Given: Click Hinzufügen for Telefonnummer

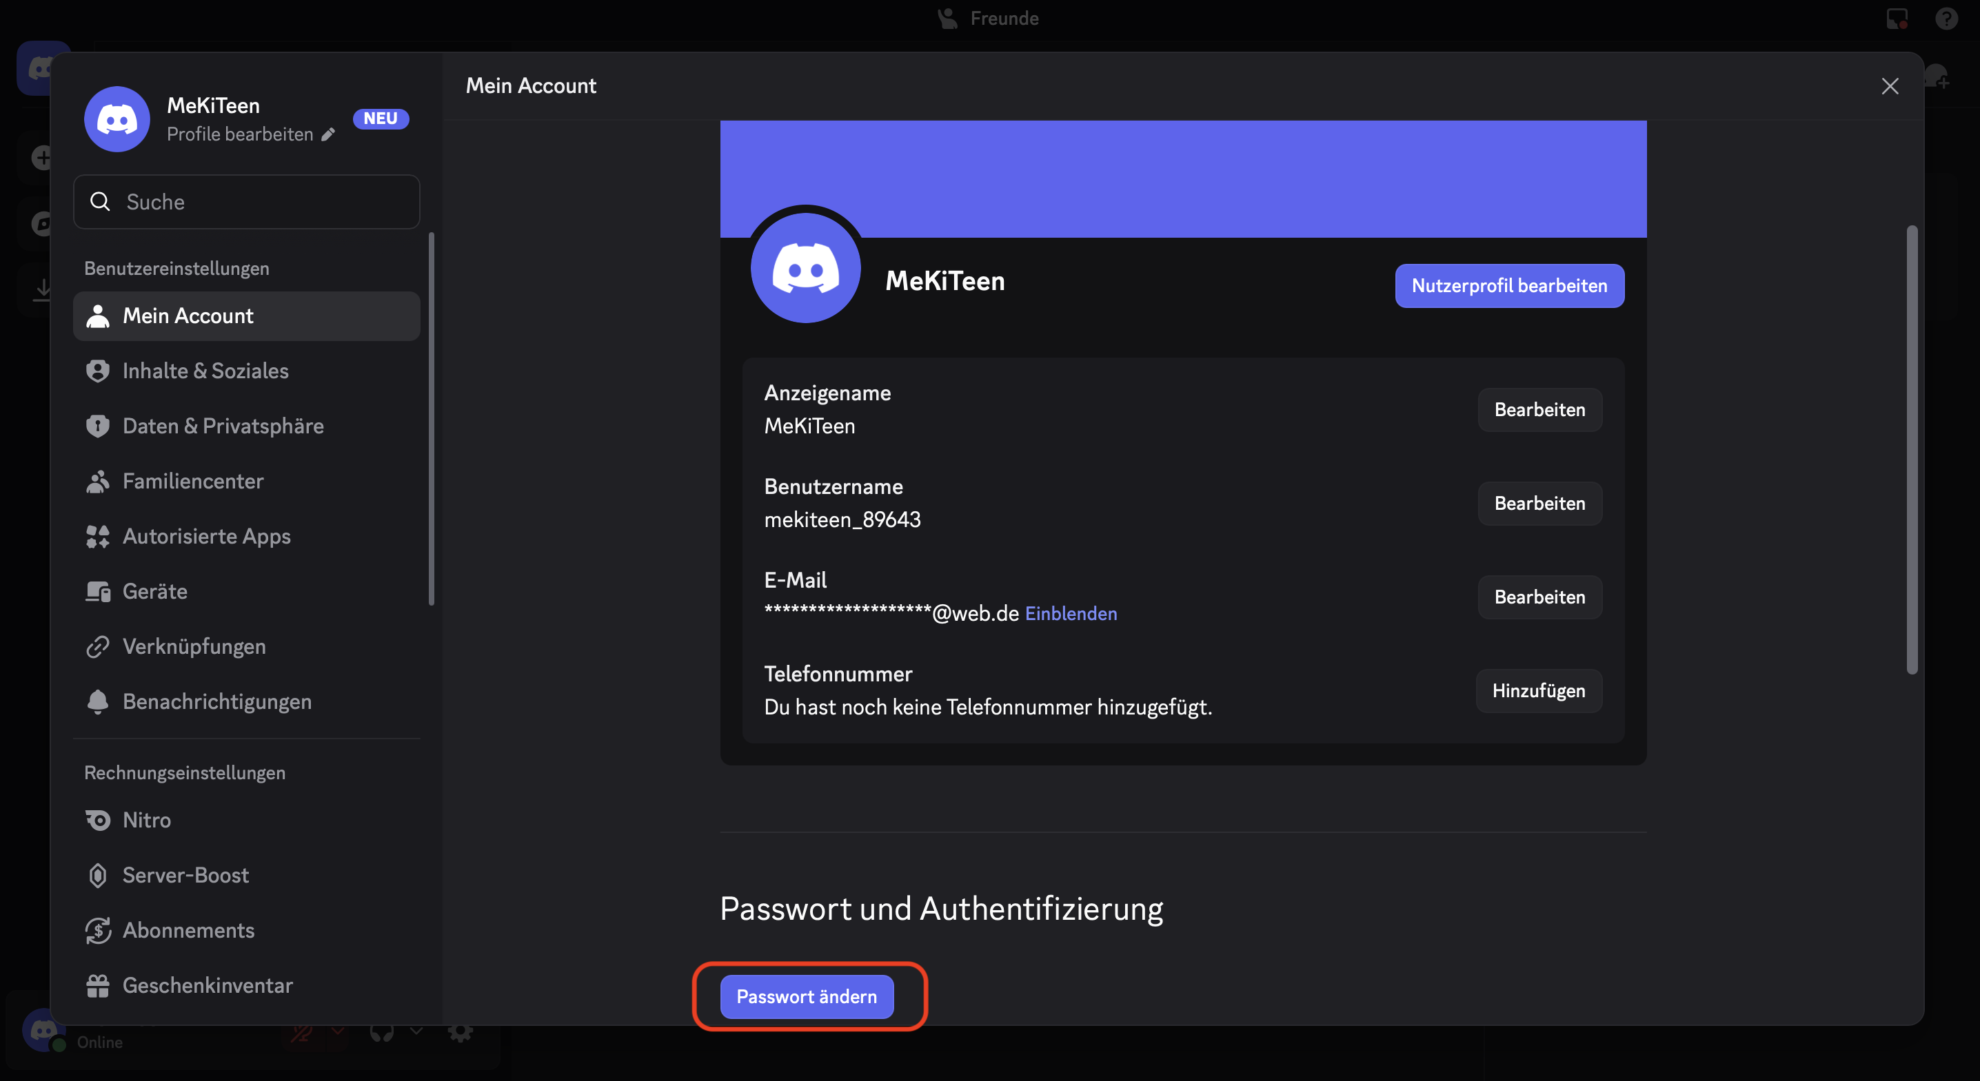Looking at the screenshot, I should pos(1538,691).
